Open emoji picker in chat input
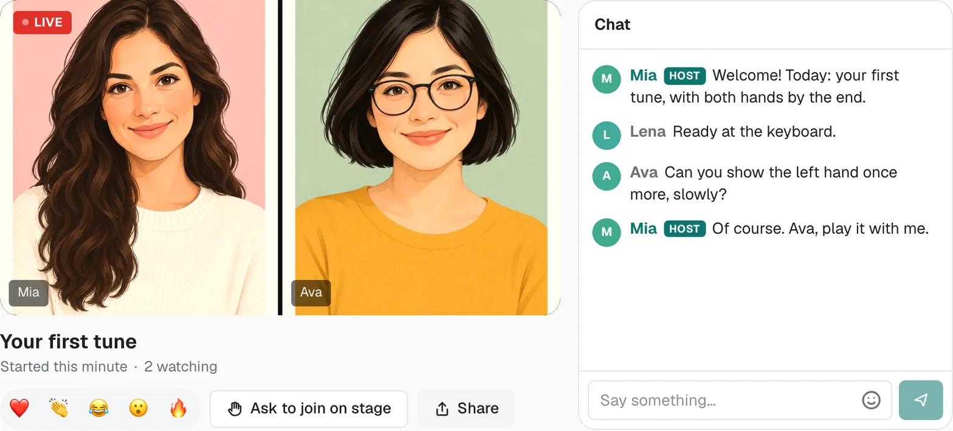953x431 pixels. click(x=871, y=400)
